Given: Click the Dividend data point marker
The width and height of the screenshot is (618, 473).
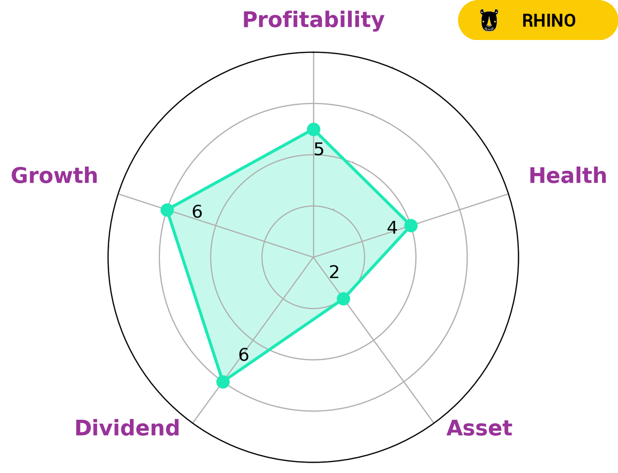Looking at the screenshot, I should pos(223,382).
